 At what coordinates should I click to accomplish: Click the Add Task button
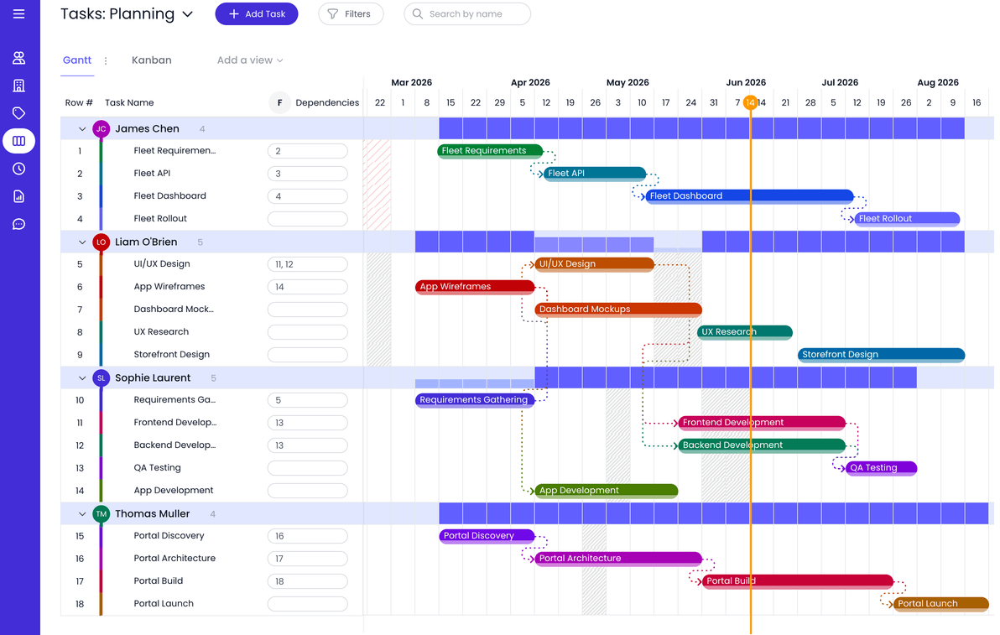tap(257, 14)
